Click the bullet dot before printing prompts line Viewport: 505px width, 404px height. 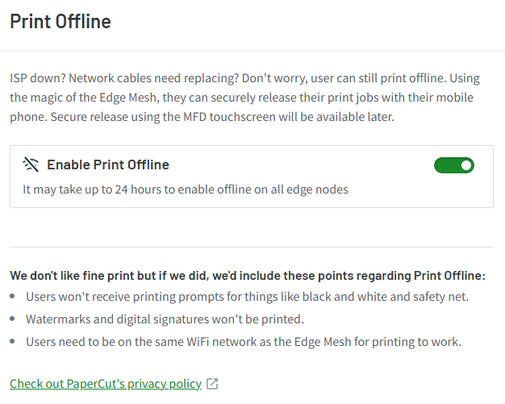14,298
